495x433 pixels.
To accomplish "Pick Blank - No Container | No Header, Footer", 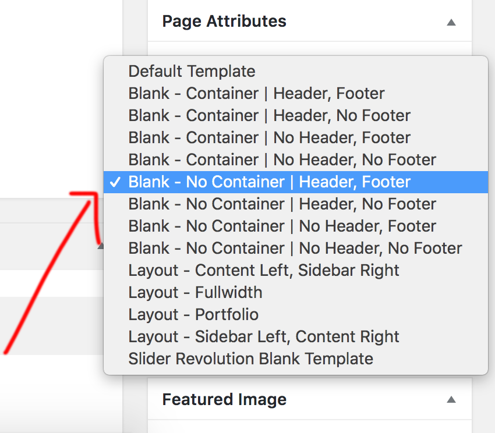I will [296, 226].
